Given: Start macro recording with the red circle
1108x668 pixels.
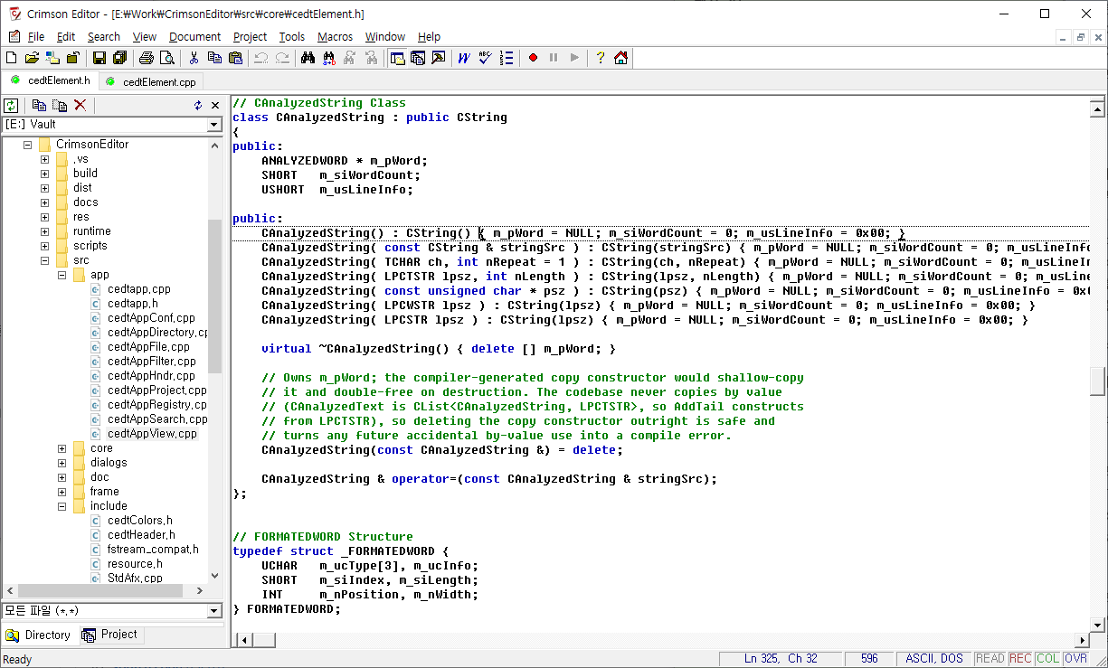Looking at the screenshot, I should tap(533, 58).
